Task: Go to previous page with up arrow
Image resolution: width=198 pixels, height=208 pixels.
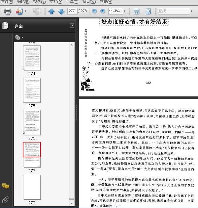Action: (51, 11)
